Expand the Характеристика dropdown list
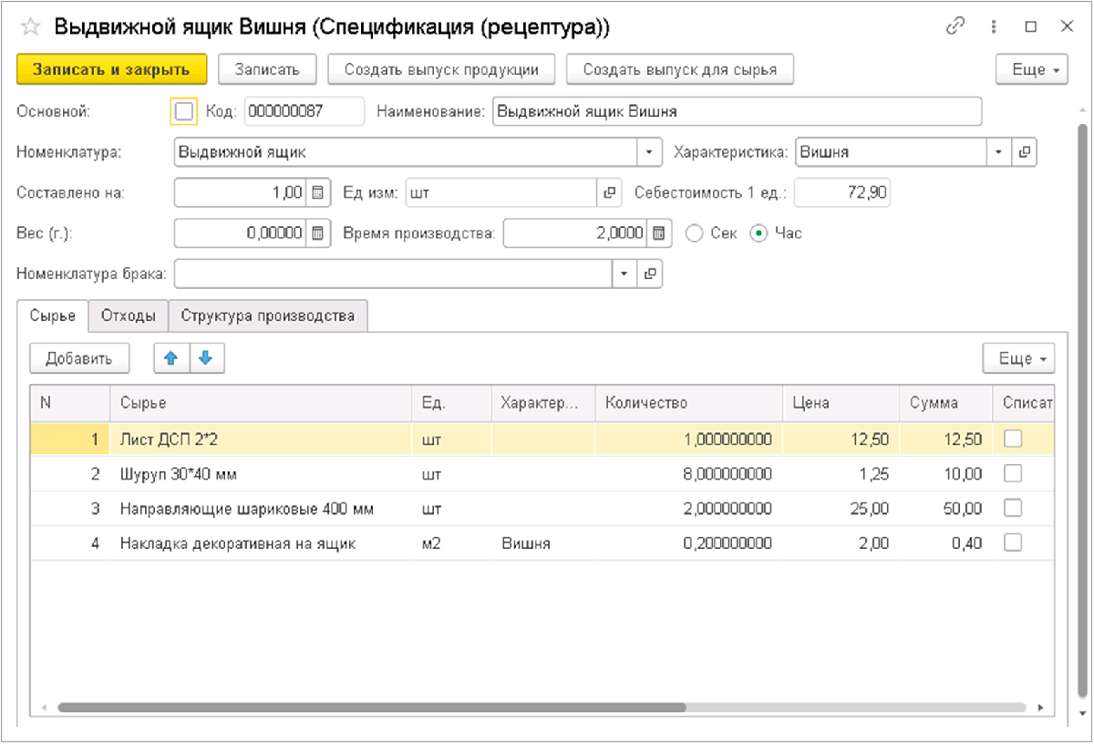 click(999, 152)
